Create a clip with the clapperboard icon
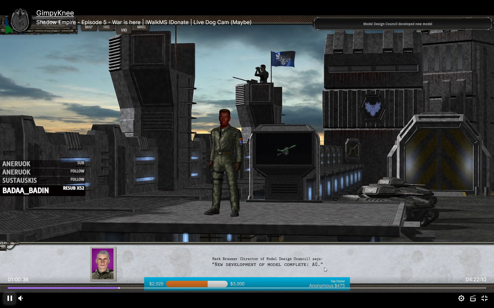The image size is (494, 308). click(473, 298)
